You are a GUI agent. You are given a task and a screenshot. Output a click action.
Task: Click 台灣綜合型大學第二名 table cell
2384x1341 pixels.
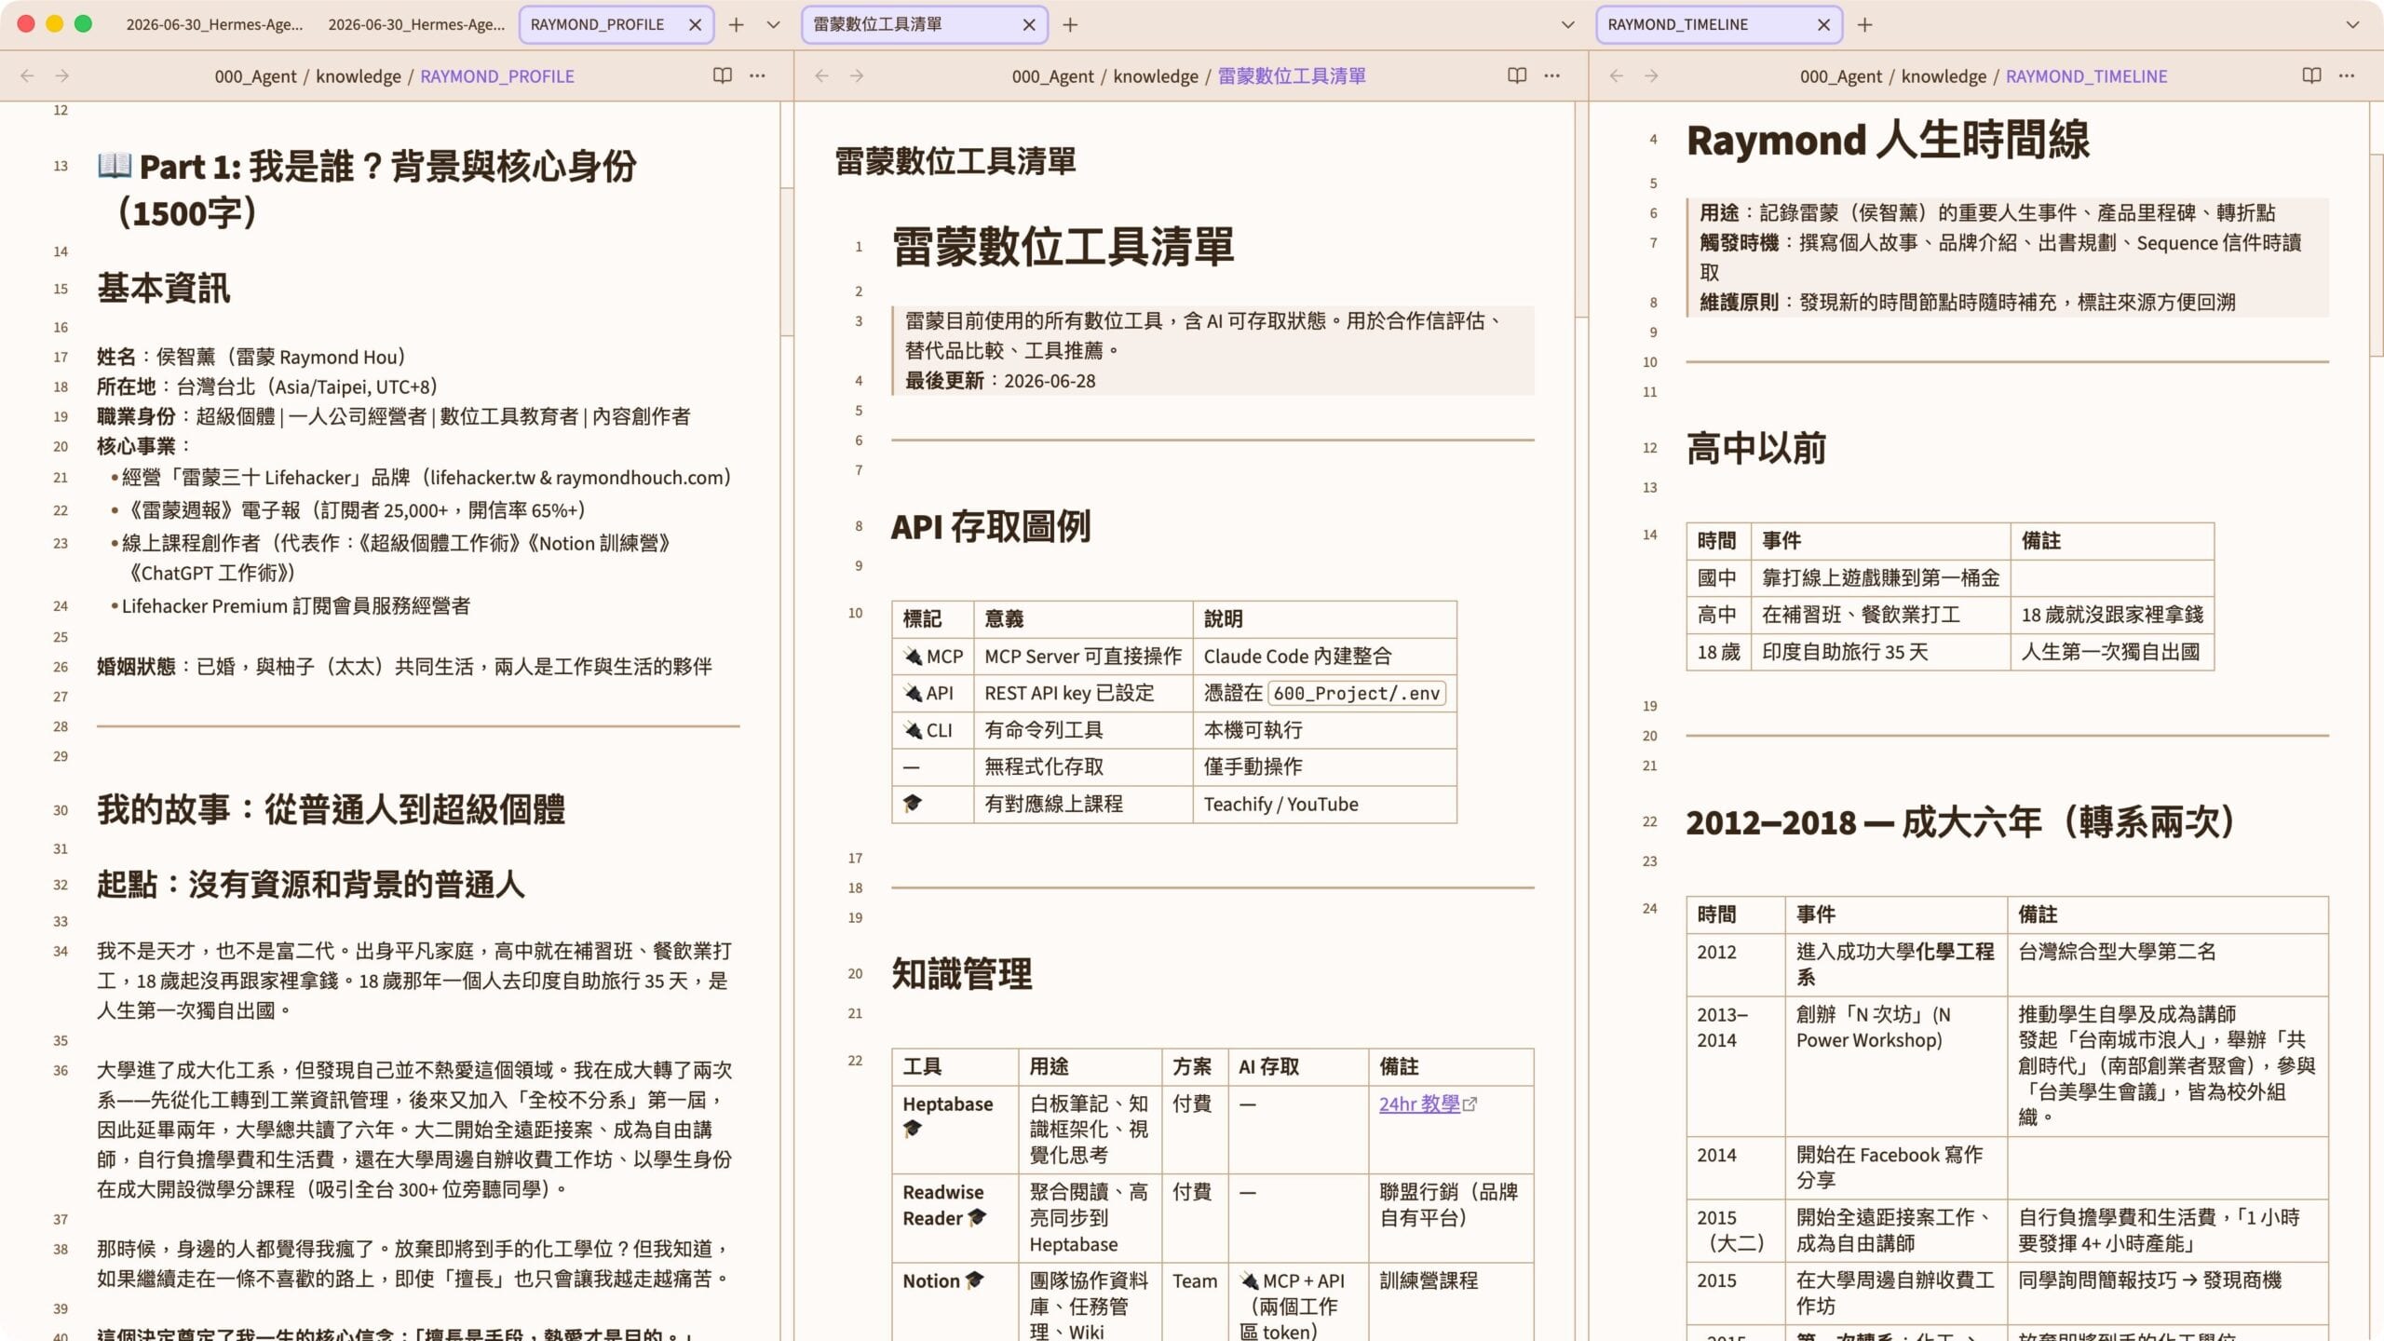point(2167,964)
